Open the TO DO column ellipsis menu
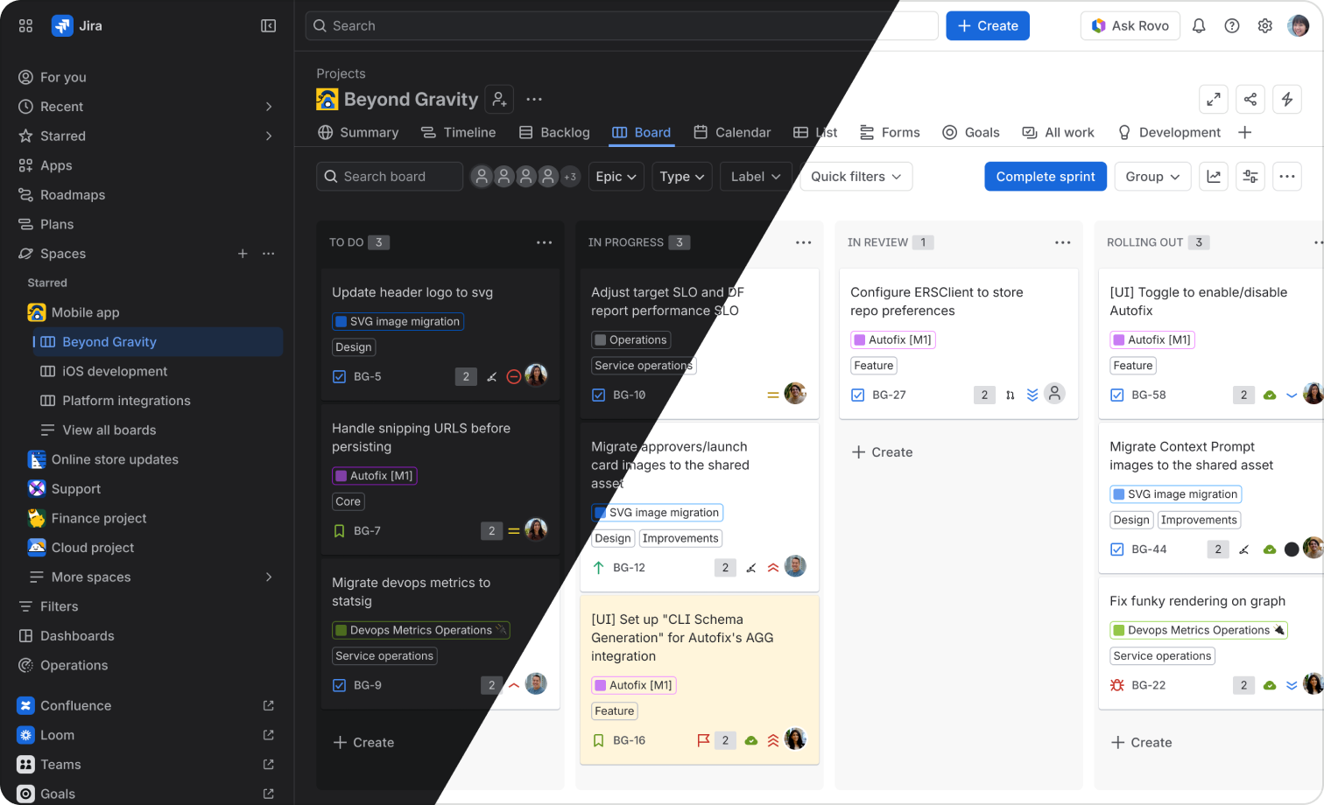The image size is (1324, 805). 545,242
